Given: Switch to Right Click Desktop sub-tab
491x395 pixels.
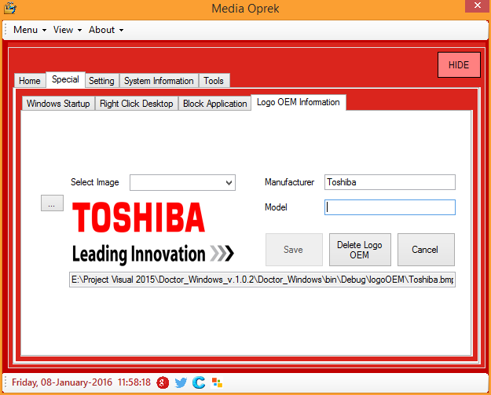Looking at the screenshot, I should coord(136,104).
